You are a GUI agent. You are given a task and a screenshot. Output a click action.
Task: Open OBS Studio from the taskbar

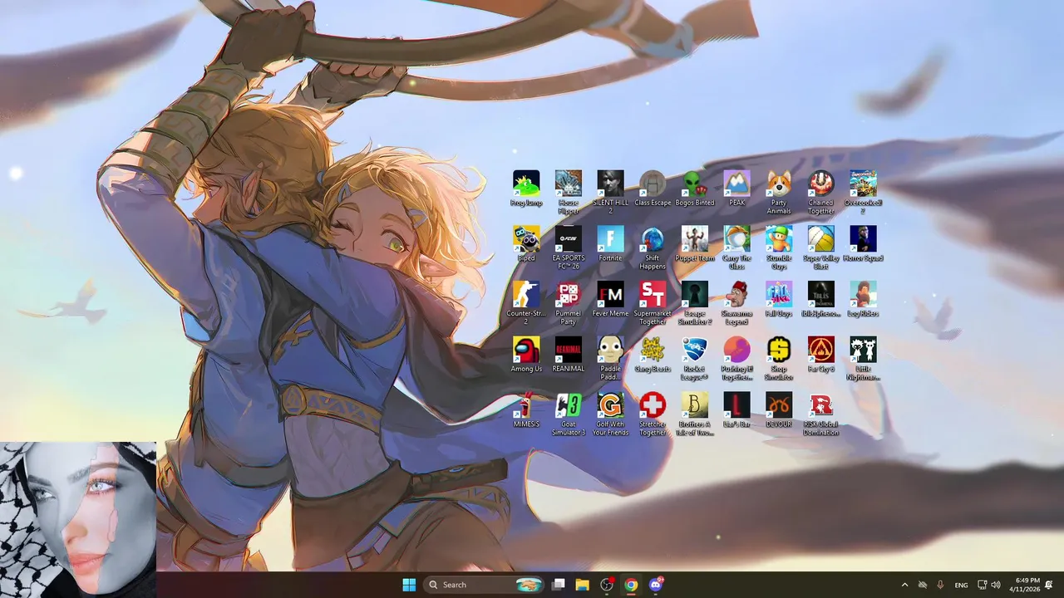[608, 585]
